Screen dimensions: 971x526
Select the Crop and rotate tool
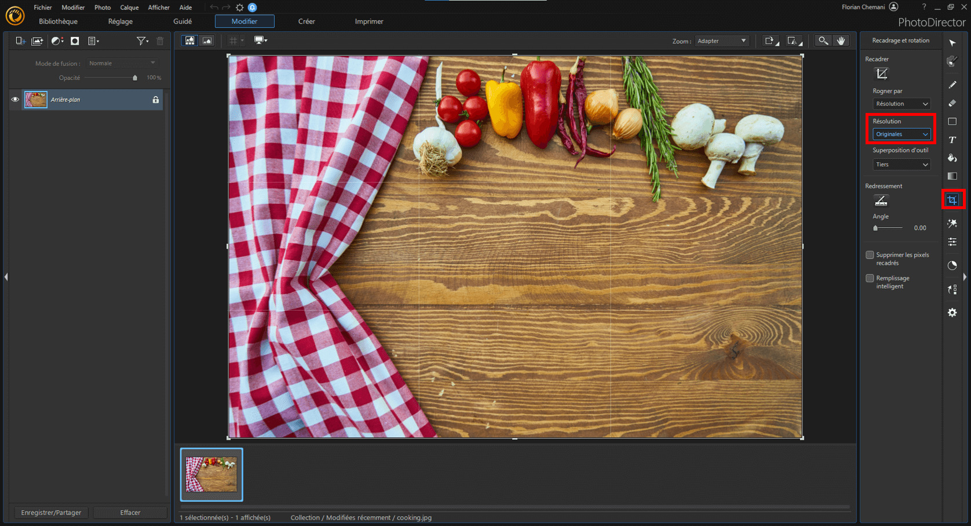(x=952, y=200)
